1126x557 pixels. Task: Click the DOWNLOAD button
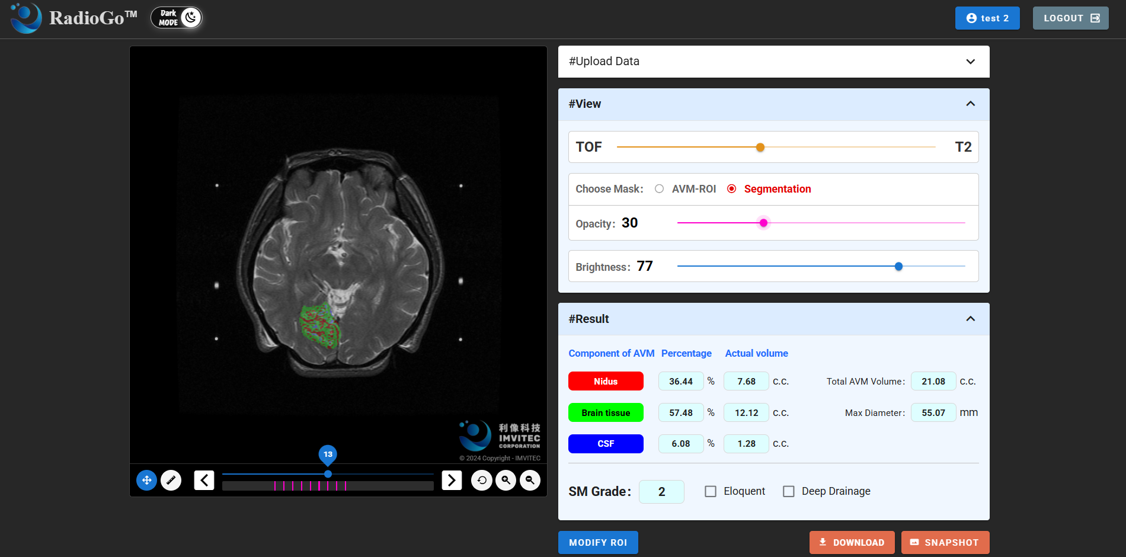[x=852, y=543]
